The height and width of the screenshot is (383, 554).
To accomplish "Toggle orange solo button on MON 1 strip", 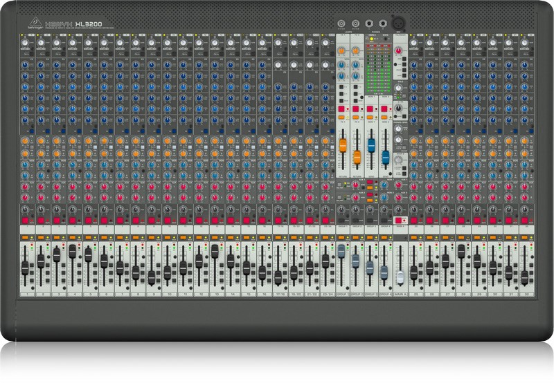I will pyautogui.click(x=370, y=117).
